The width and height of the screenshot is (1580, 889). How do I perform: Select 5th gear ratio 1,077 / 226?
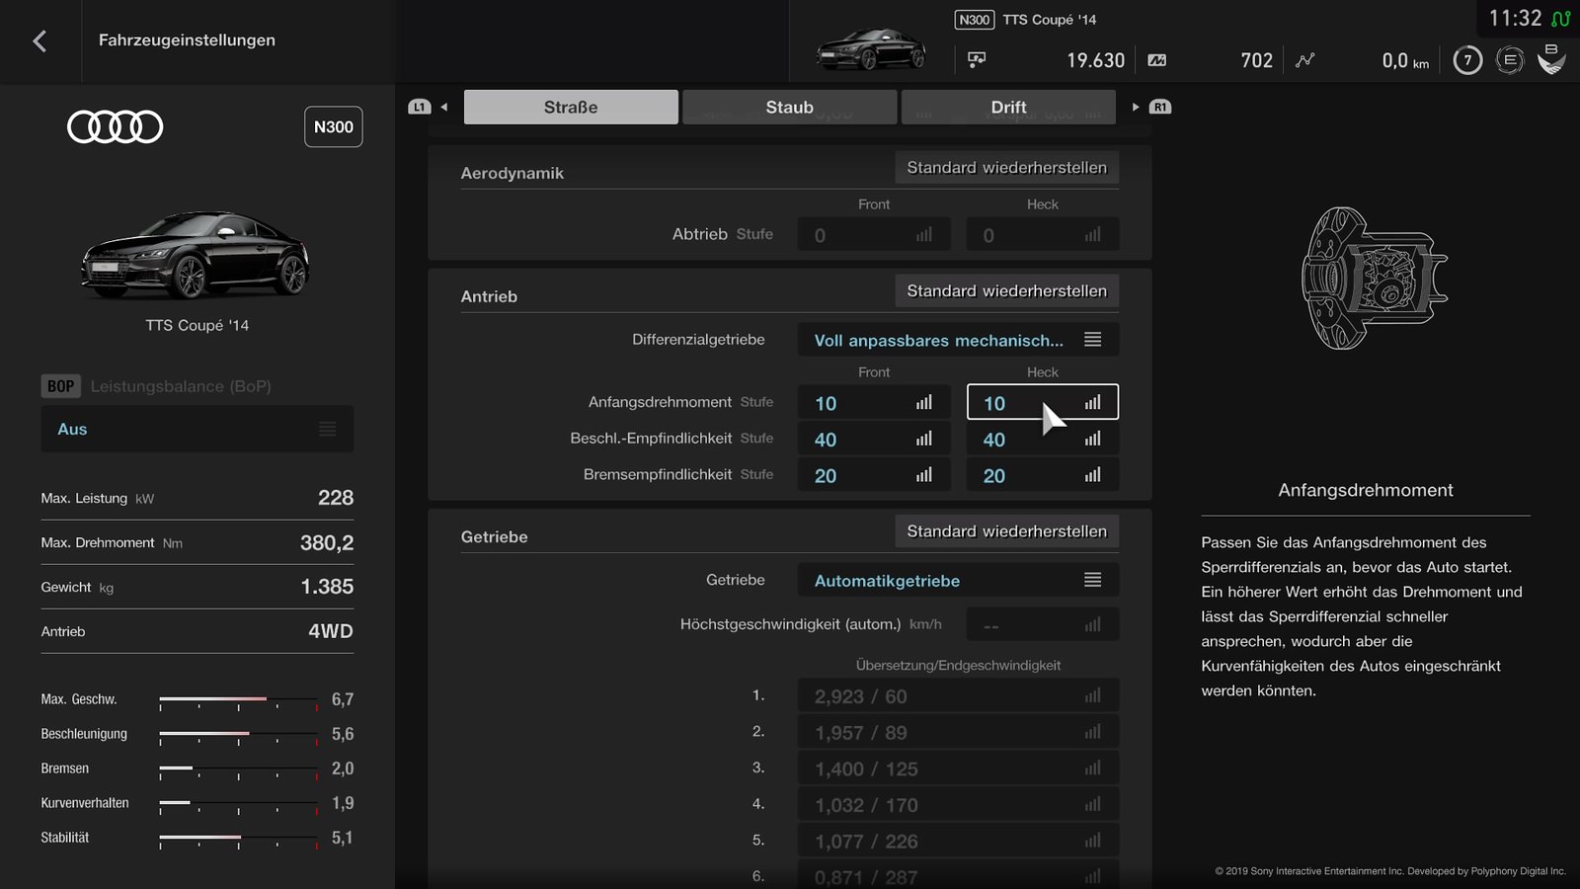(x=958, y=841)
